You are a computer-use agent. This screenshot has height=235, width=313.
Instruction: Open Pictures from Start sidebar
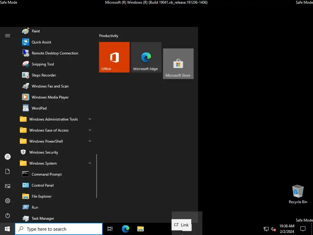click(x=8, y=186)
